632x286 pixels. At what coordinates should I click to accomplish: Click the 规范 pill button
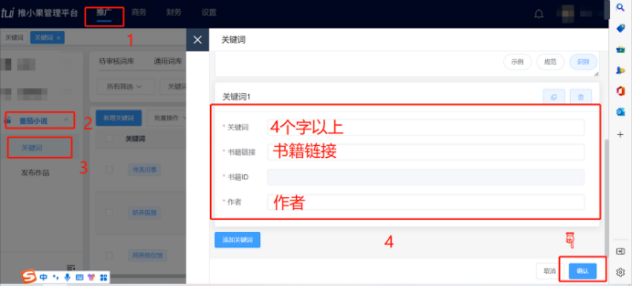pyautogui.click(x=550, y=62)
